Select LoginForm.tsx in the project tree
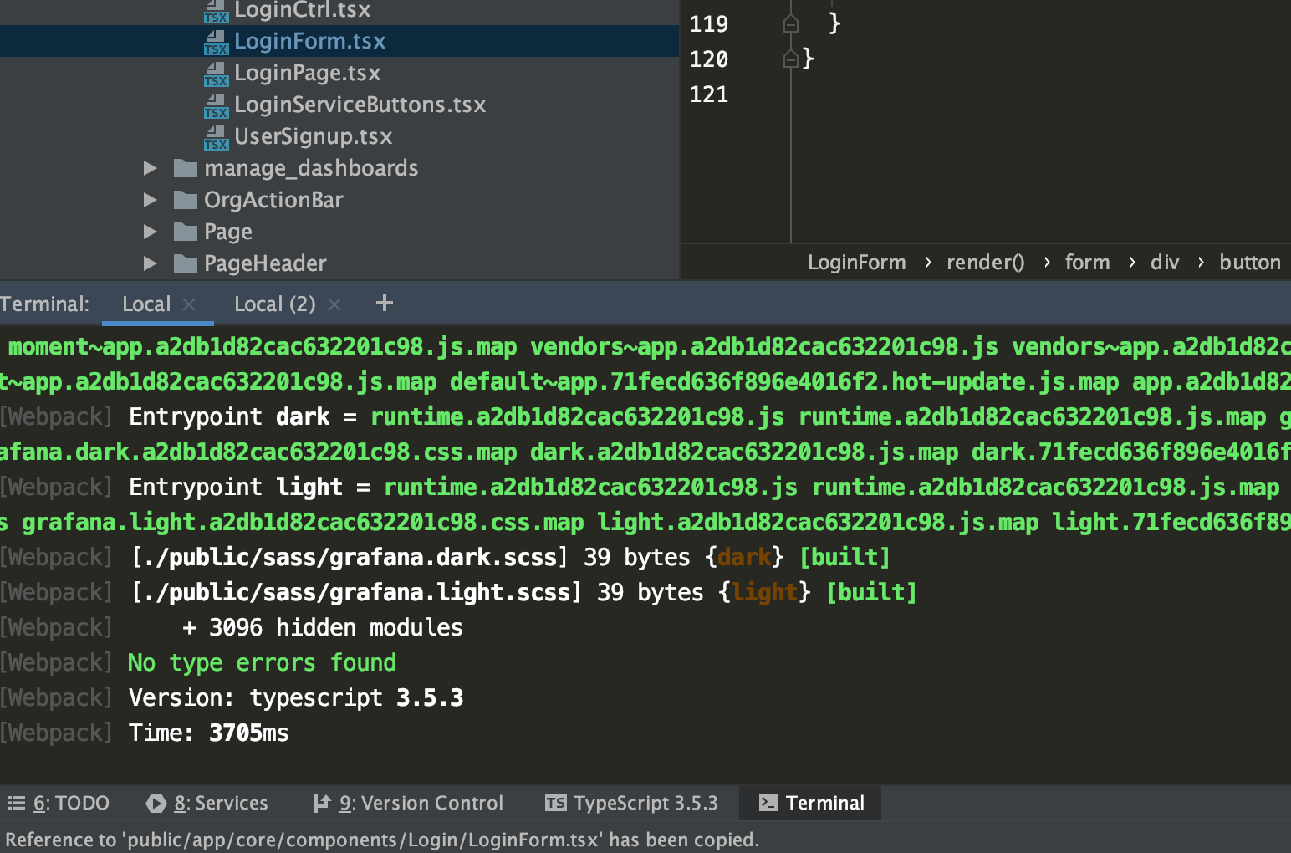The width and height of the screenshot is (1291, 853). point(339,41)
